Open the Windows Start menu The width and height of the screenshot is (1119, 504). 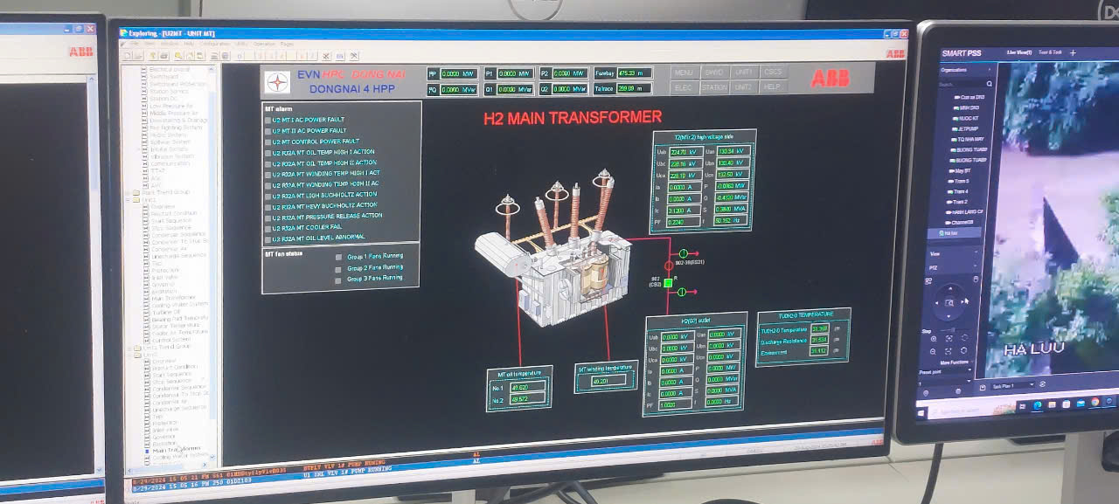click(x=921, y=411)
